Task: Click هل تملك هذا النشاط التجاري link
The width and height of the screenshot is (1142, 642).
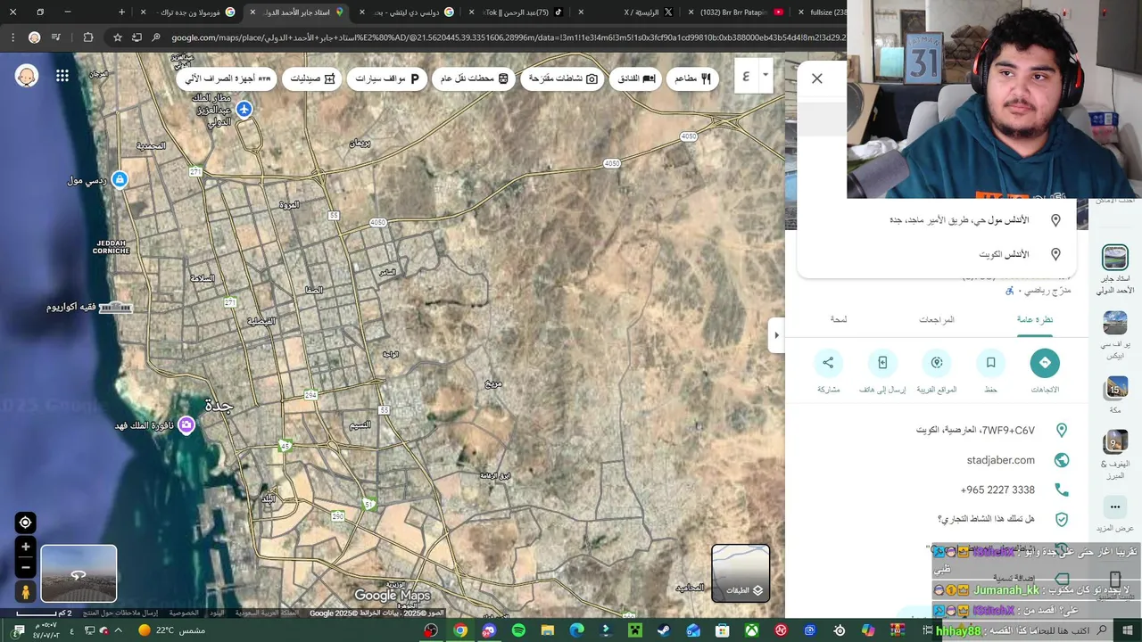Action: (986, 519)
